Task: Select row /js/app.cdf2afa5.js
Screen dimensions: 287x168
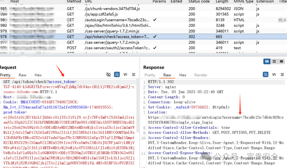Action: coord(143,14)
